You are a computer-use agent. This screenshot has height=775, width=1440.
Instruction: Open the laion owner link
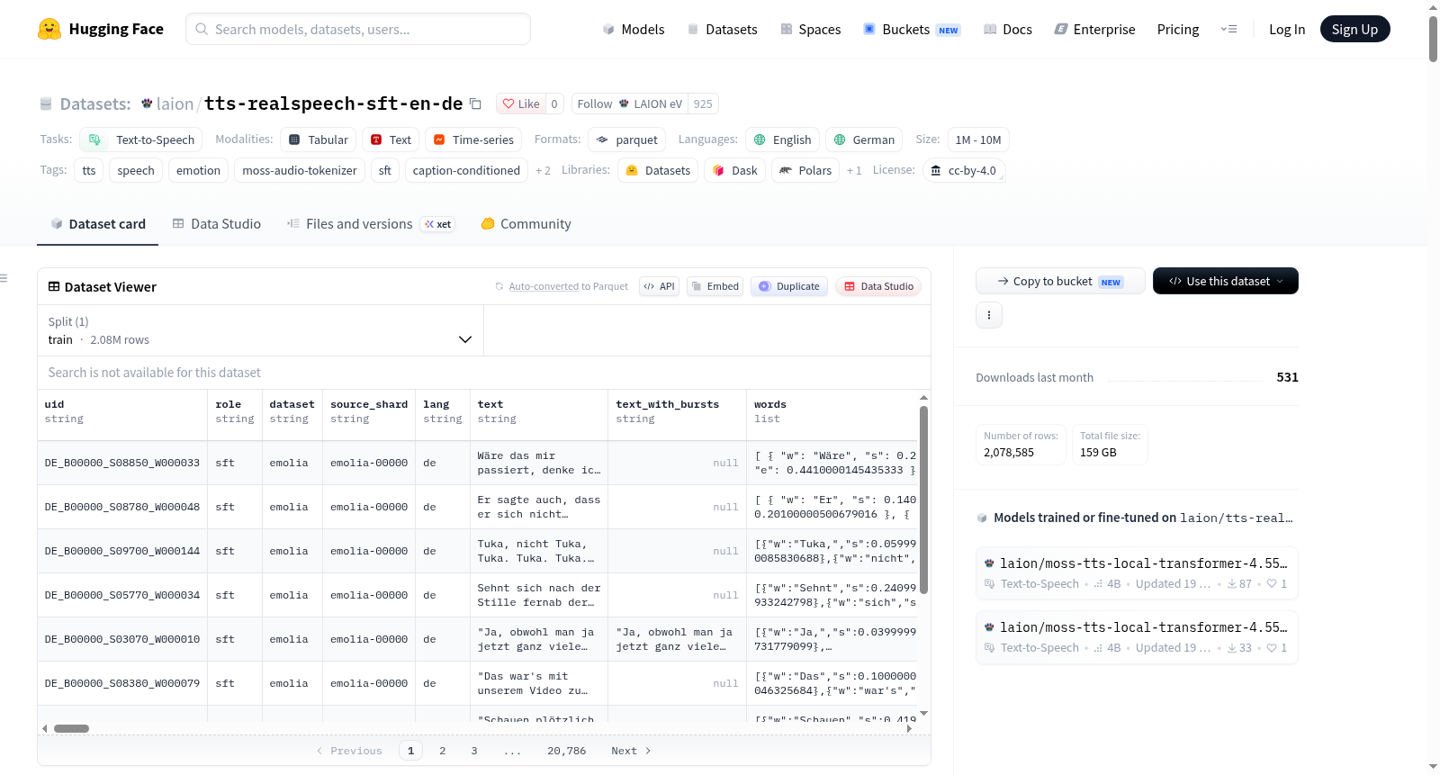click(175, 104)
